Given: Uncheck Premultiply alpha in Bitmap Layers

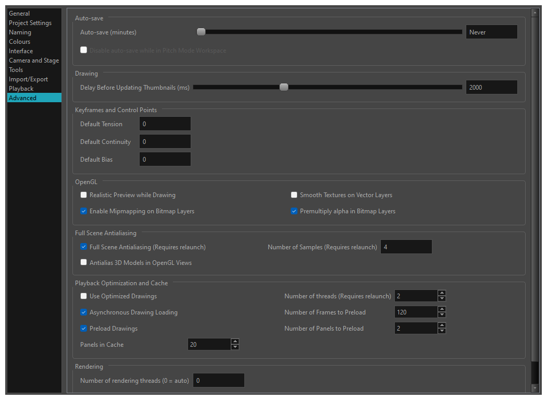Looking at the screenshot, I should [294, 211].
